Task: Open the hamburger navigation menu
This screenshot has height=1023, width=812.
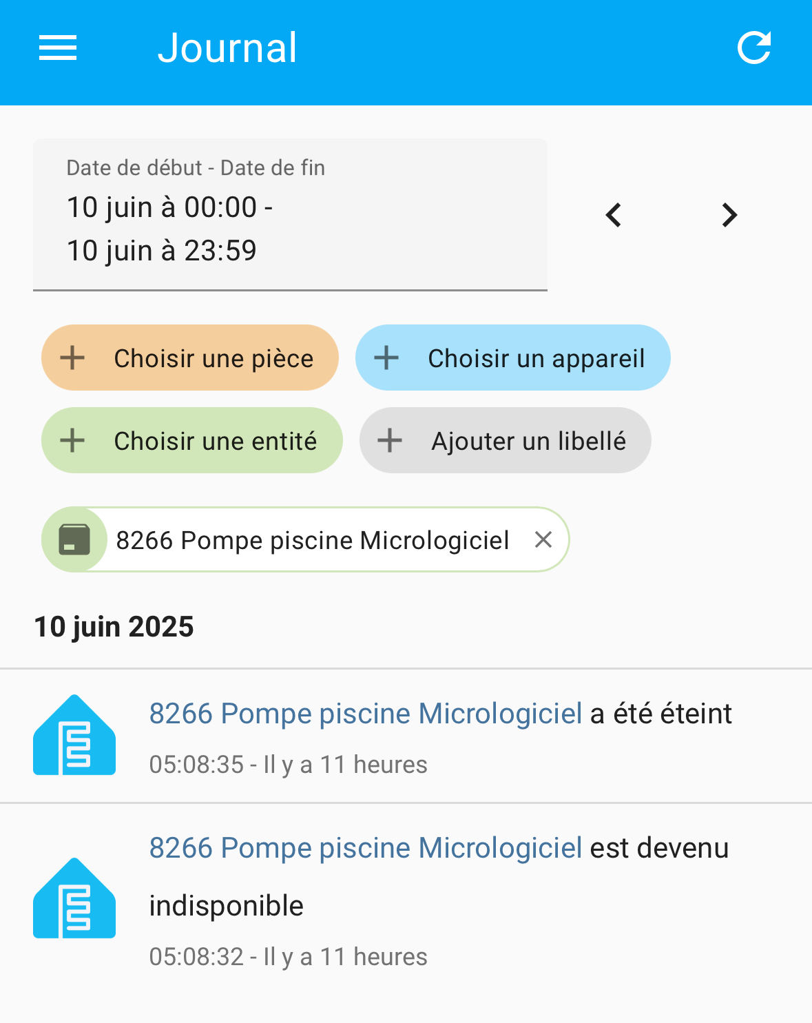Action: 58,48
